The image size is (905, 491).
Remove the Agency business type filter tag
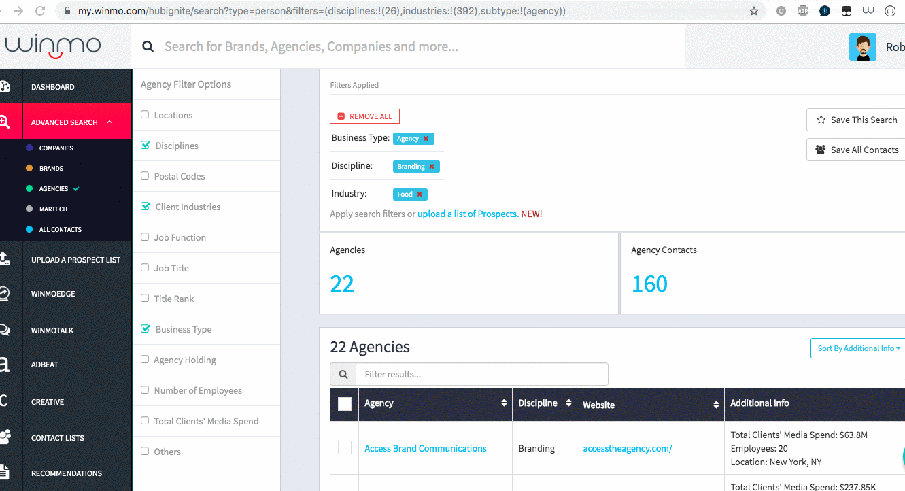point(426,139)
